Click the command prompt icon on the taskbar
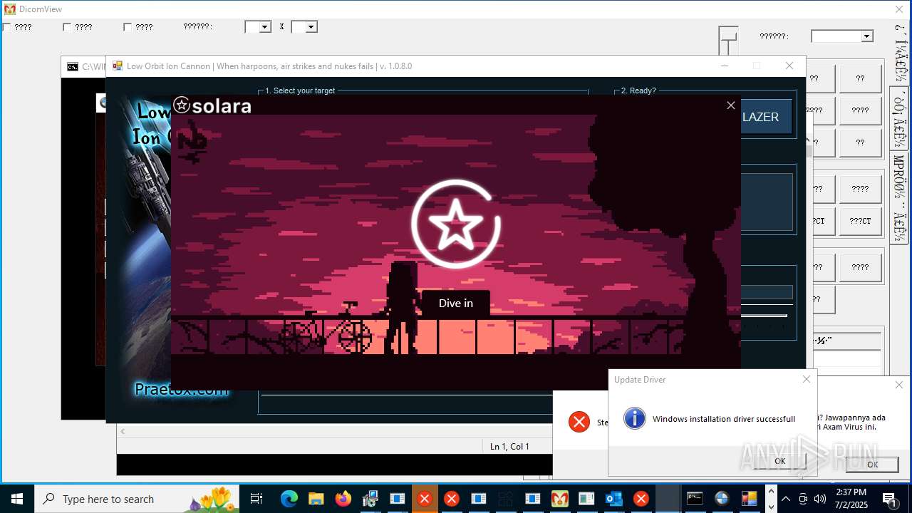 (695, 499)
